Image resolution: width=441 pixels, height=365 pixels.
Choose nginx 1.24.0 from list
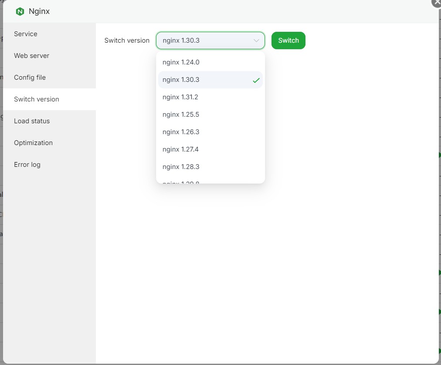pos(210,62)
